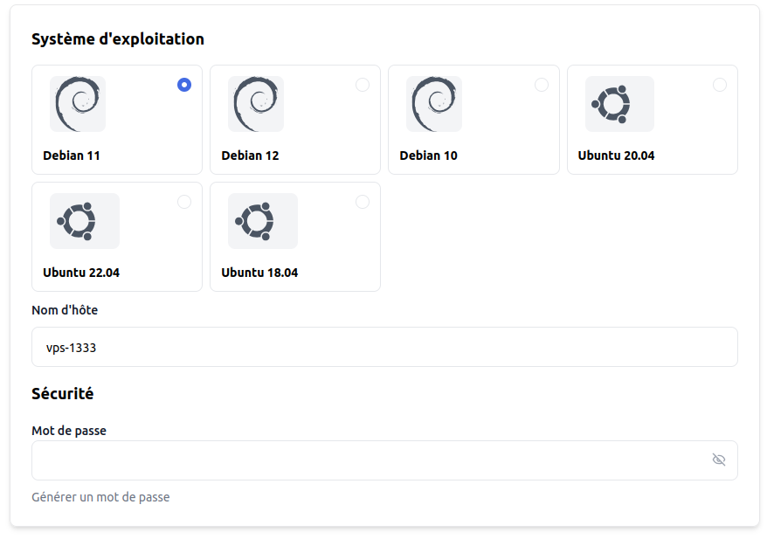Click the "Générer un mot de passe" link

click(100, 497)
